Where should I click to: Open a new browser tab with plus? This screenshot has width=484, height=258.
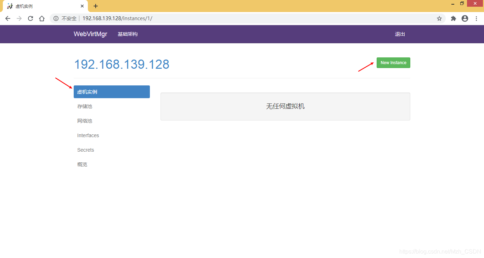click(96, 6)
